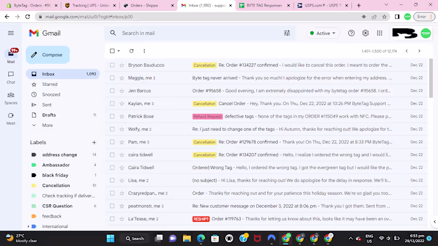Open the green account avatar
438x246 pixels.
pos(426,33)
